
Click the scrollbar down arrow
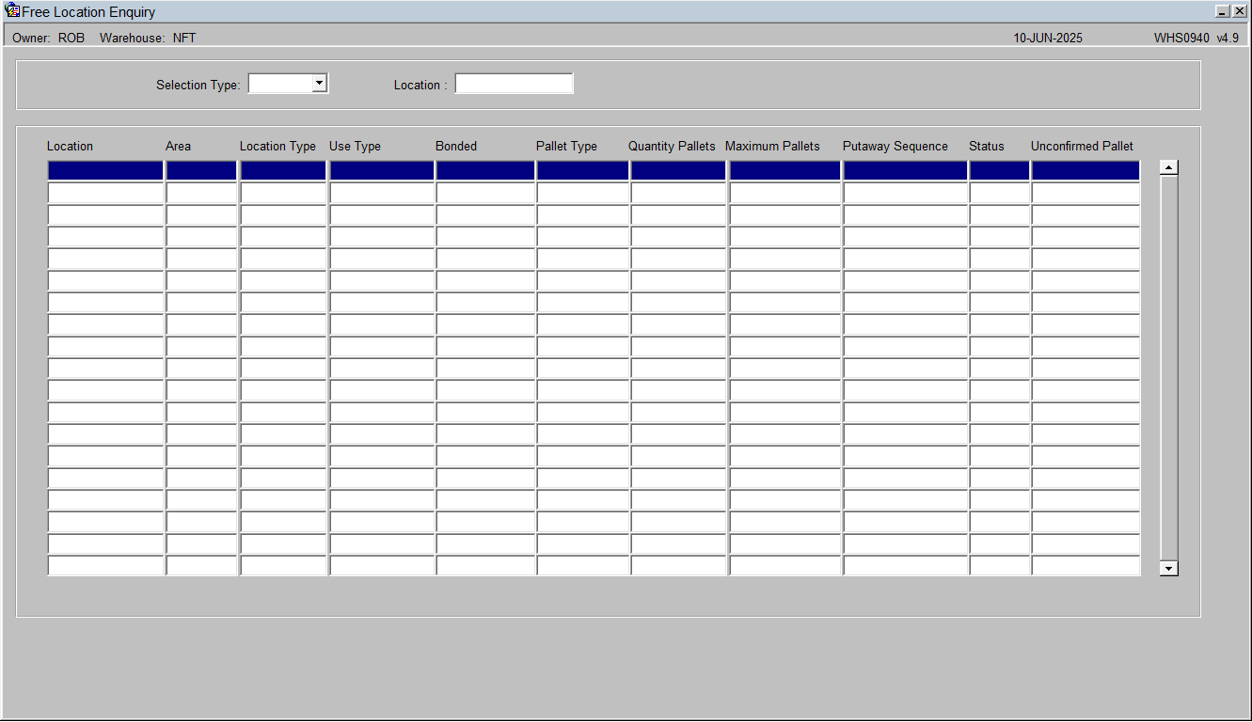(1169, 568)
